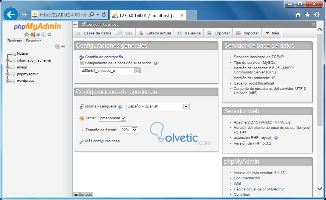326x200 pixels.
Task: Click the Servidor: localhost breadcrumb
Action: point(102,24)
